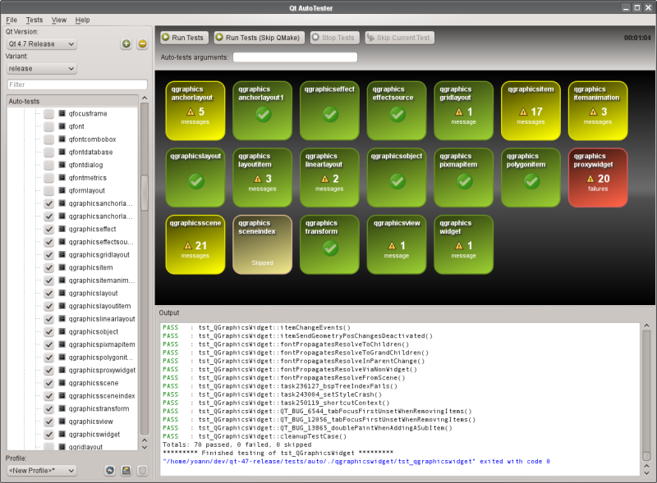Click the Auto-tests list scroll up arrow
The height and width of the screenshot is (483, 657).
[x=145, y=98]
